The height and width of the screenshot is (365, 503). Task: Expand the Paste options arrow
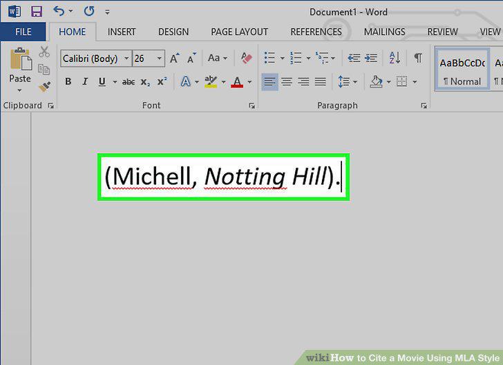[x=19, y=90]
